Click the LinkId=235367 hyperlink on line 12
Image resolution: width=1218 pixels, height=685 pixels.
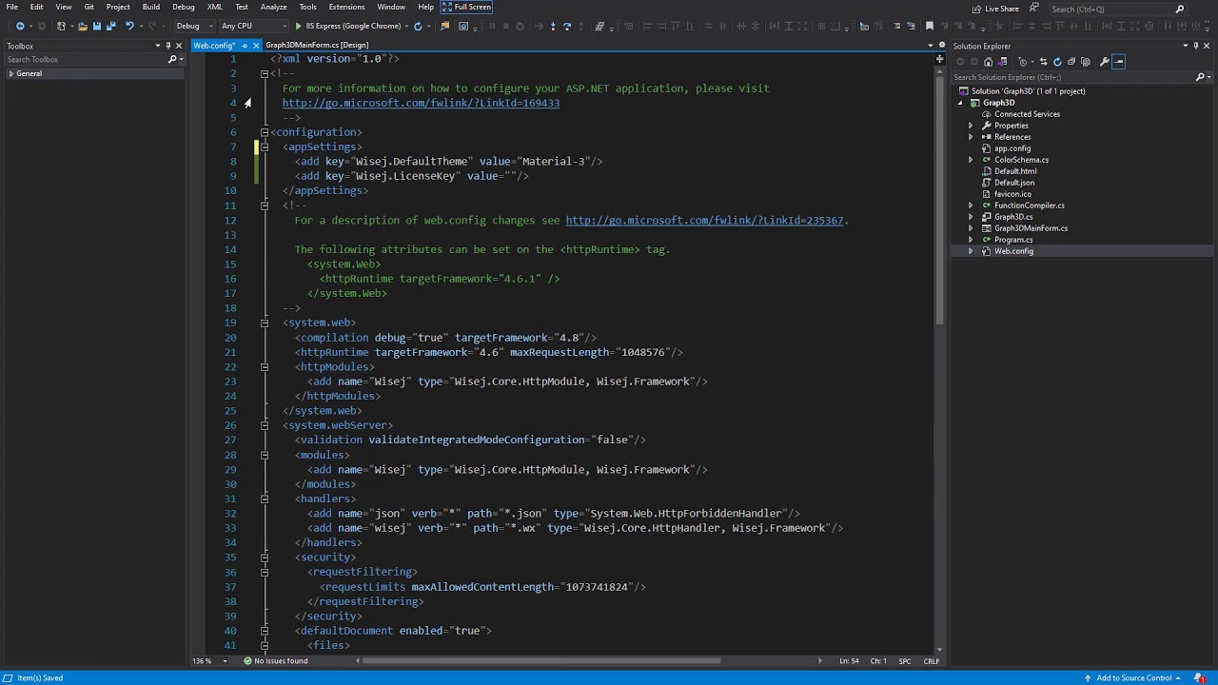704,220
